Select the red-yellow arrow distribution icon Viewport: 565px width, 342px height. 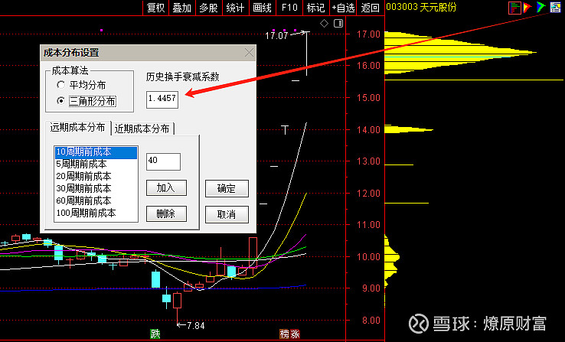pos(527,7)
